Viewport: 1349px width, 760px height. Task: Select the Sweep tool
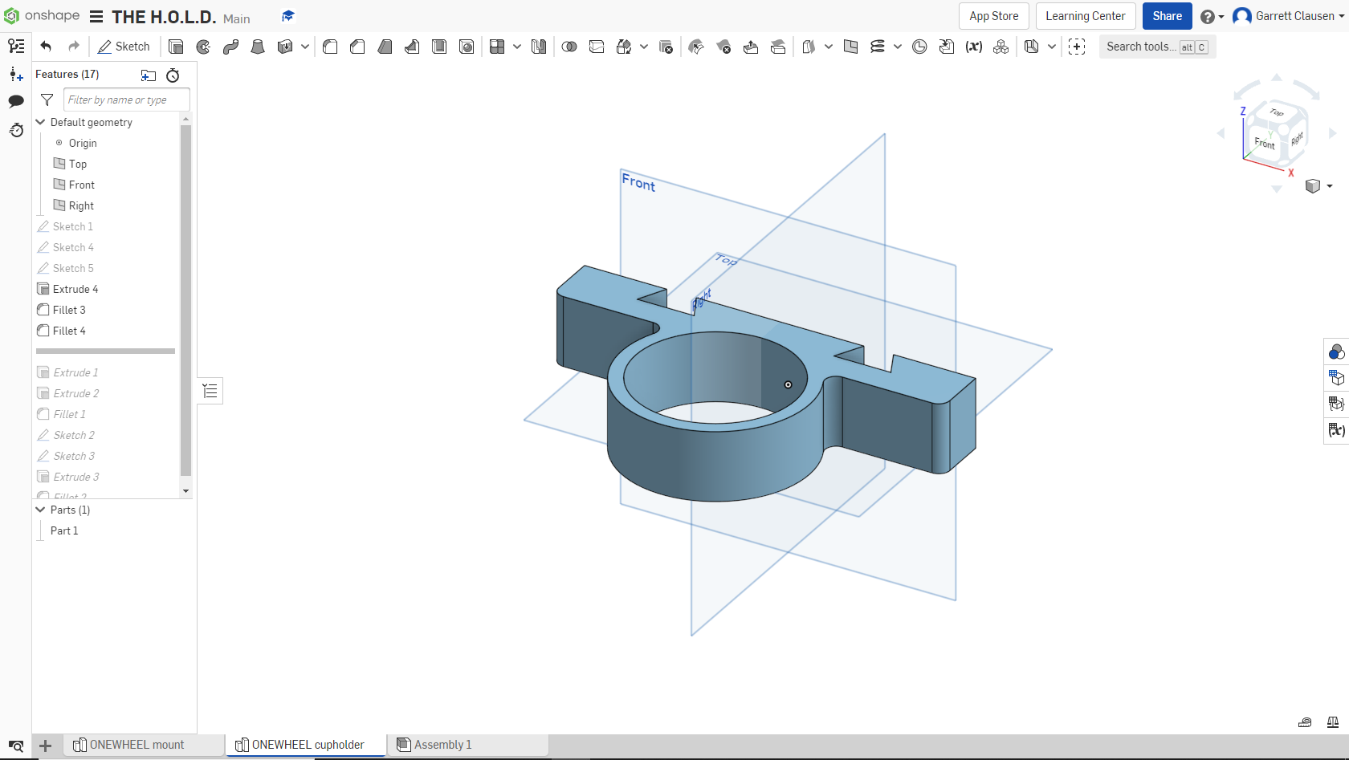230,47
